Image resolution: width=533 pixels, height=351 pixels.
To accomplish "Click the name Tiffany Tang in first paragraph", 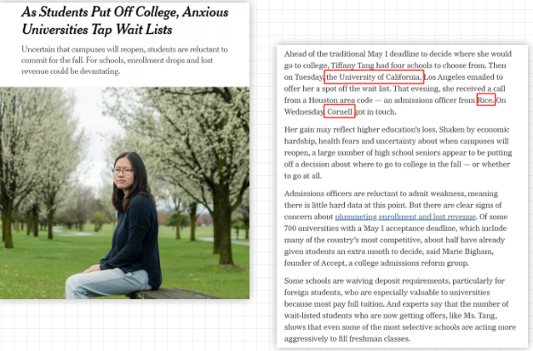I will click(x=352, y=65).
